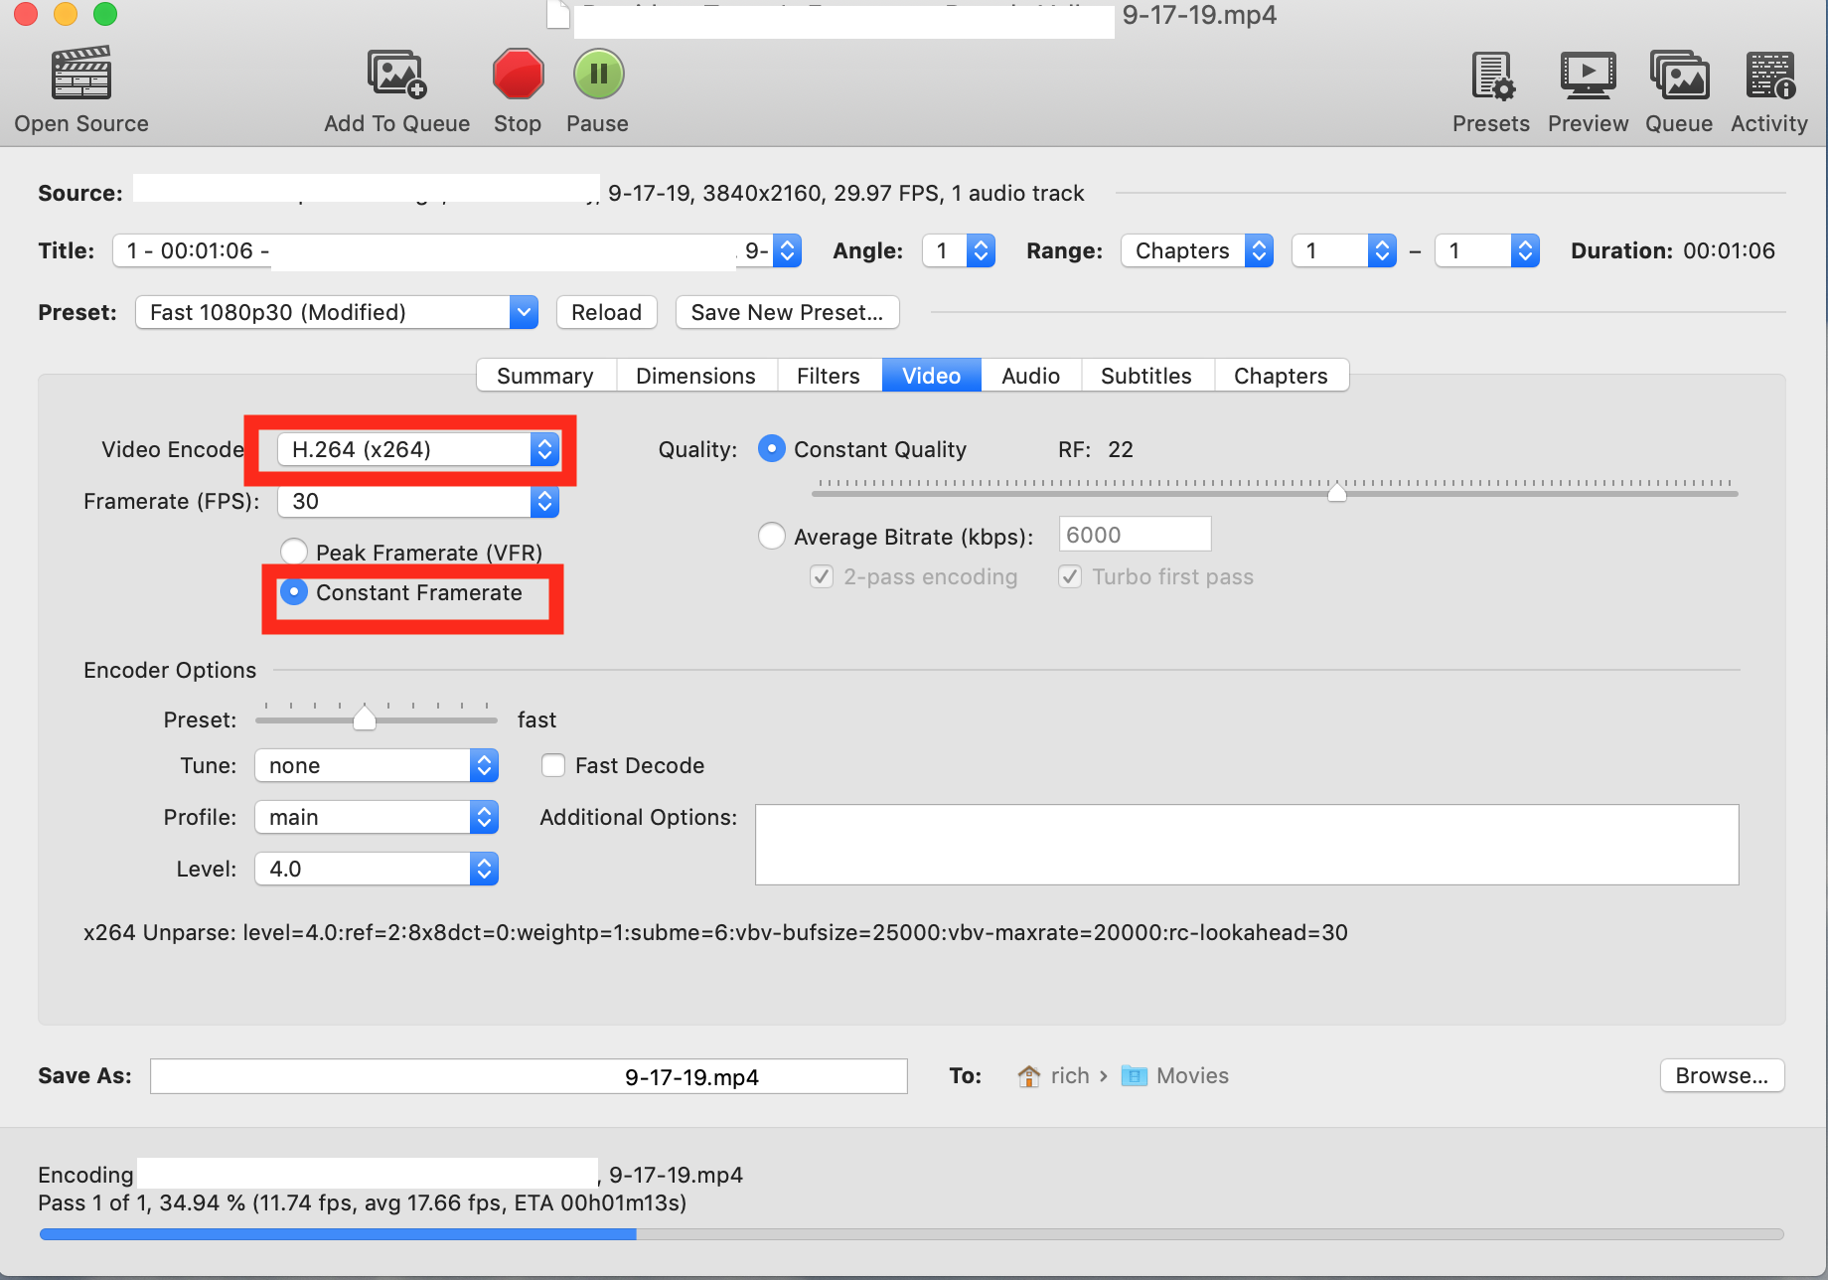Switch to the Summary tab
Viewport: 1828px width, 1280px height.
(x=545, y=376)
